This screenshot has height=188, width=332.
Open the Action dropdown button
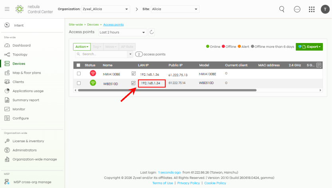[x=82, y=47]
